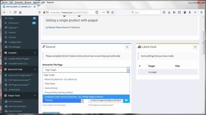Click the browser search box
206x115 pixels.
(145, 12)
